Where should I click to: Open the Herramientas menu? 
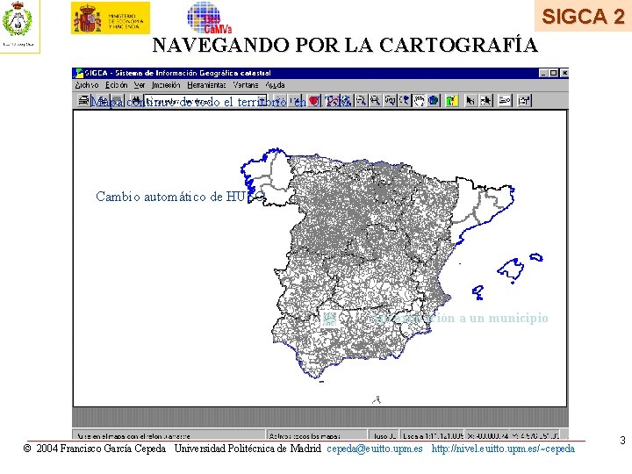click(206, 85)
